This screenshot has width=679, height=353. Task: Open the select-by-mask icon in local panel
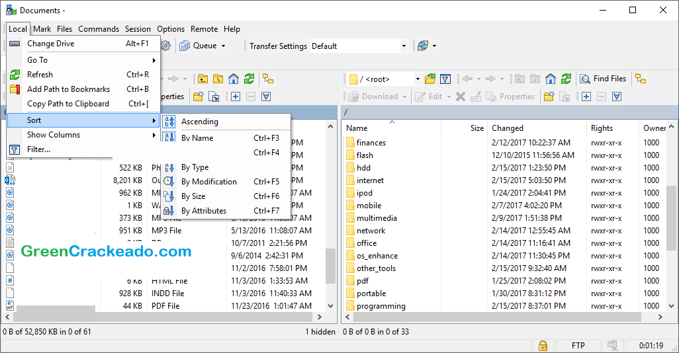coord(266,97)
